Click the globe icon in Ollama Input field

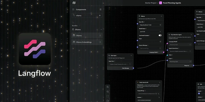[x=160, y=42]
